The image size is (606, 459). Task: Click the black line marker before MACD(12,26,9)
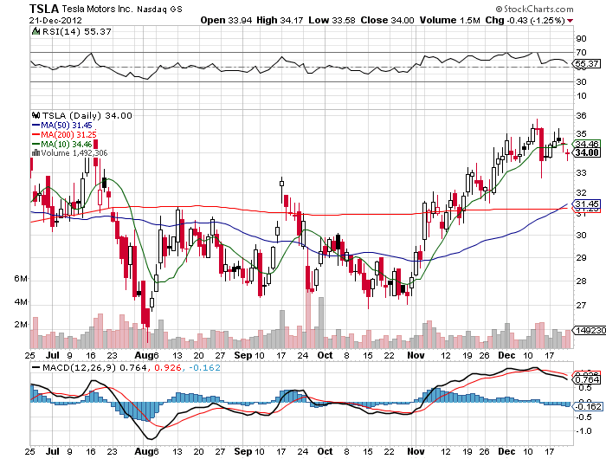(36, 367)
